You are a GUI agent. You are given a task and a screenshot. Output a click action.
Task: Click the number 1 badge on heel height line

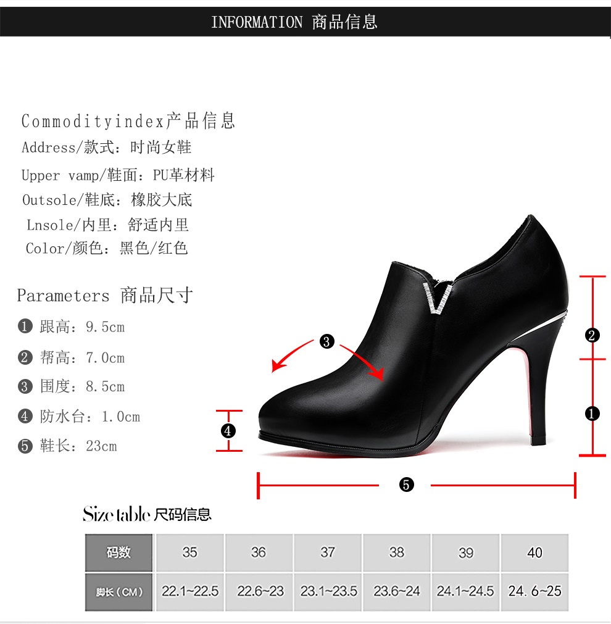point(592,414)
